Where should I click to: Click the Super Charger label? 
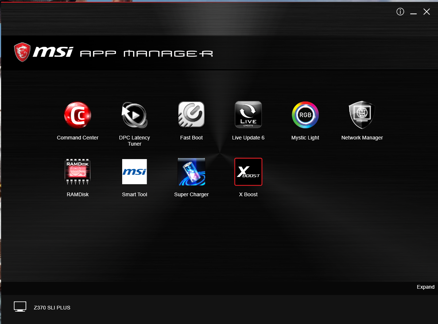point(191,194)
